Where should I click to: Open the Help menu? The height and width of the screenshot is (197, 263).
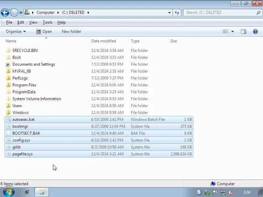[x=61, y=22]
